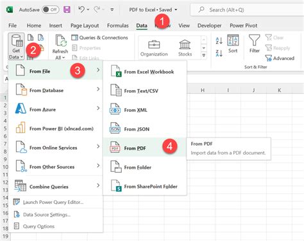Open the Page Layout tab
This screenshot has height=241, width=304.
tap(85, 26)
